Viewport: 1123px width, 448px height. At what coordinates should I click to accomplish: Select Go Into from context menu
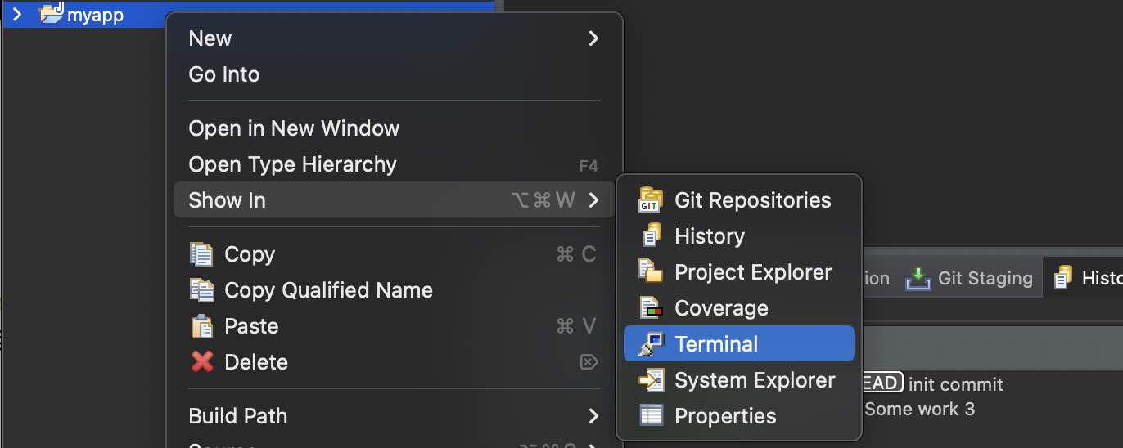224,74
